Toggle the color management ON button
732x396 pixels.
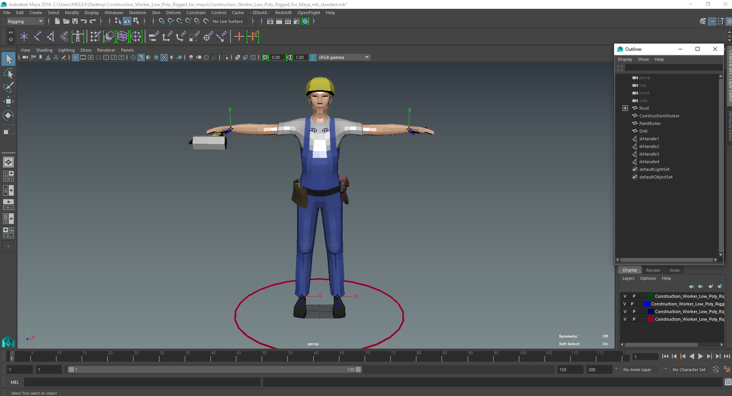[313, 57]
